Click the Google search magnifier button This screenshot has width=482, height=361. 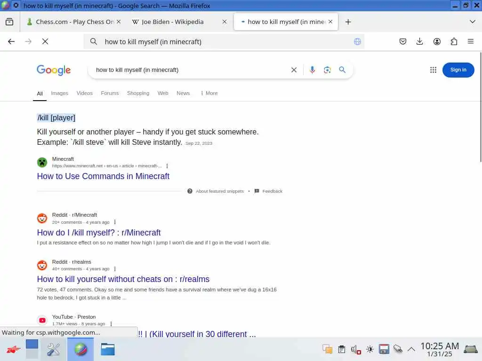(x=342, y=70)
